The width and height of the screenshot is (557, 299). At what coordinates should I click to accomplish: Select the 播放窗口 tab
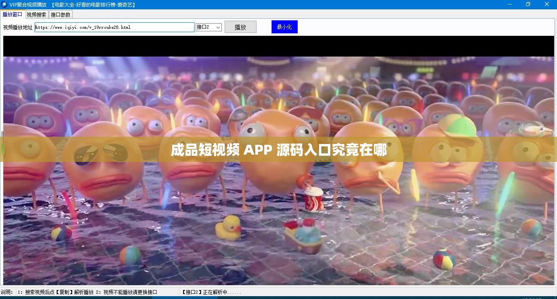tap(12, 14)
